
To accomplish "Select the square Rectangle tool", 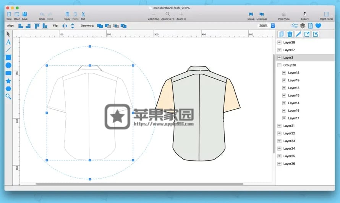I will point(8,57).
